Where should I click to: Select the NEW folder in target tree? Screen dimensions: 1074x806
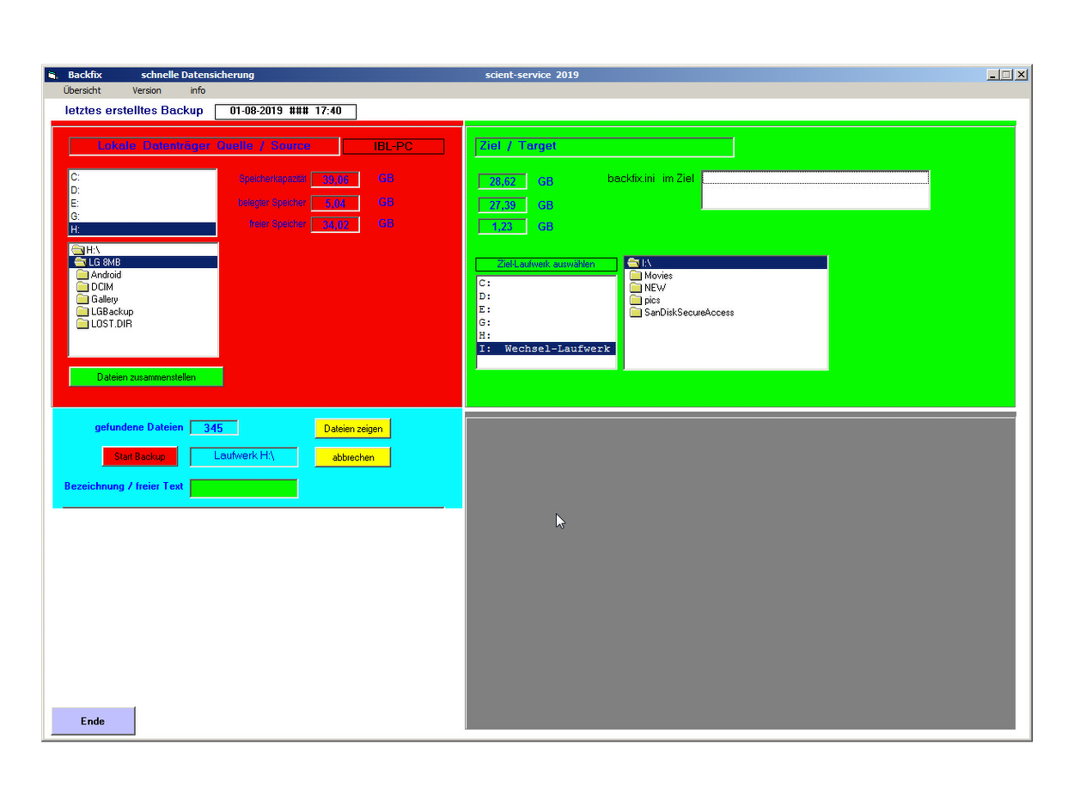coord(655,288)
